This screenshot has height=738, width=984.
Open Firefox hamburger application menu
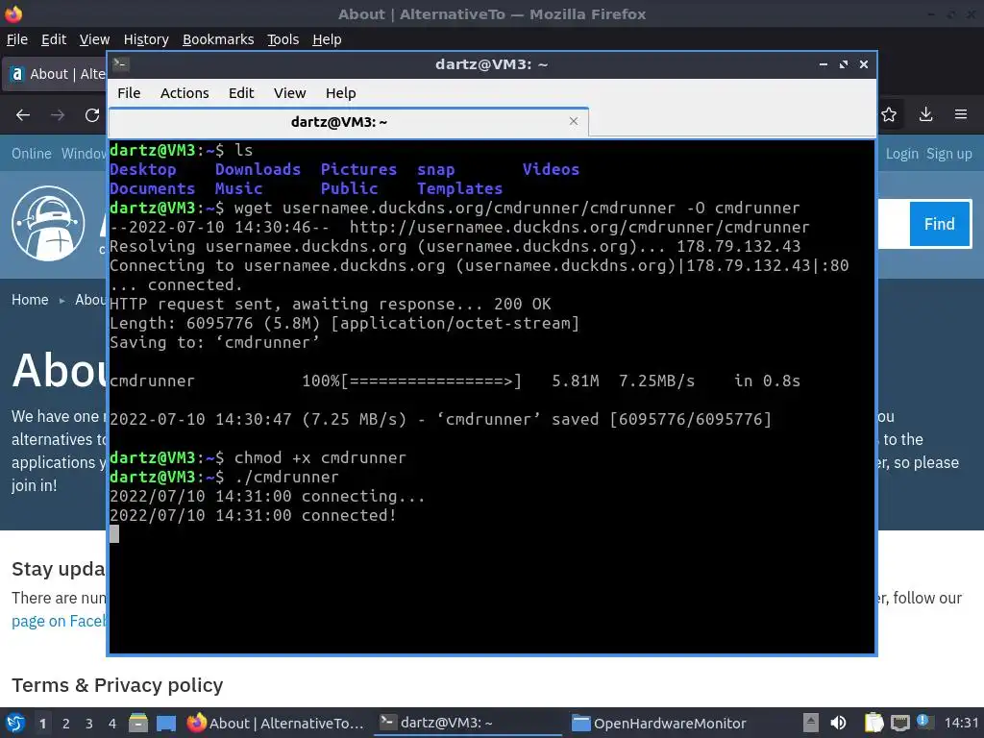(x=960, y=114)
